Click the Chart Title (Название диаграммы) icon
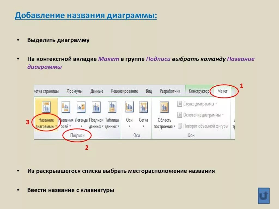This screenshot has width=279, height=209. click(x=46, y=107)
